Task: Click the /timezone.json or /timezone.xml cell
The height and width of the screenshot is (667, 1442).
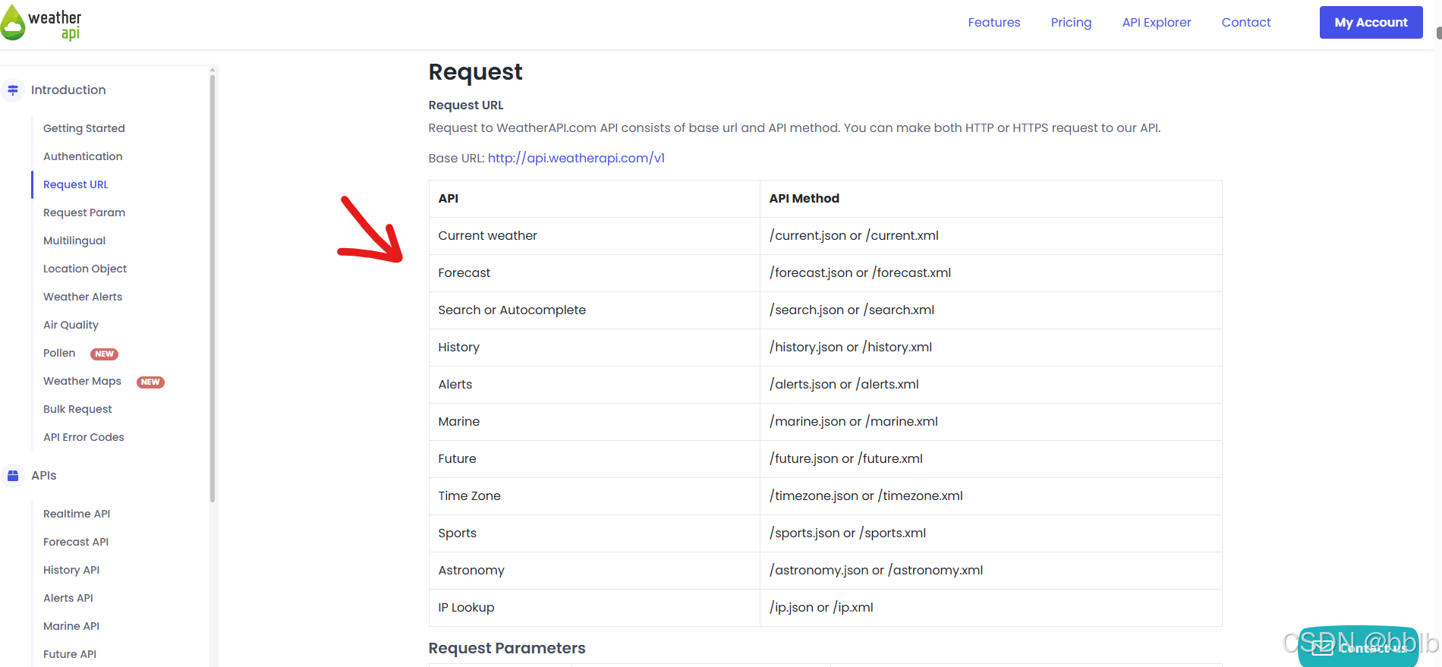Action: point(990,496)
